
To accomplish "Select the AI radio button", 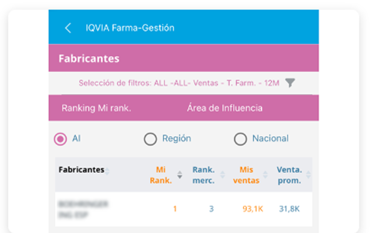I will [60, 139].
